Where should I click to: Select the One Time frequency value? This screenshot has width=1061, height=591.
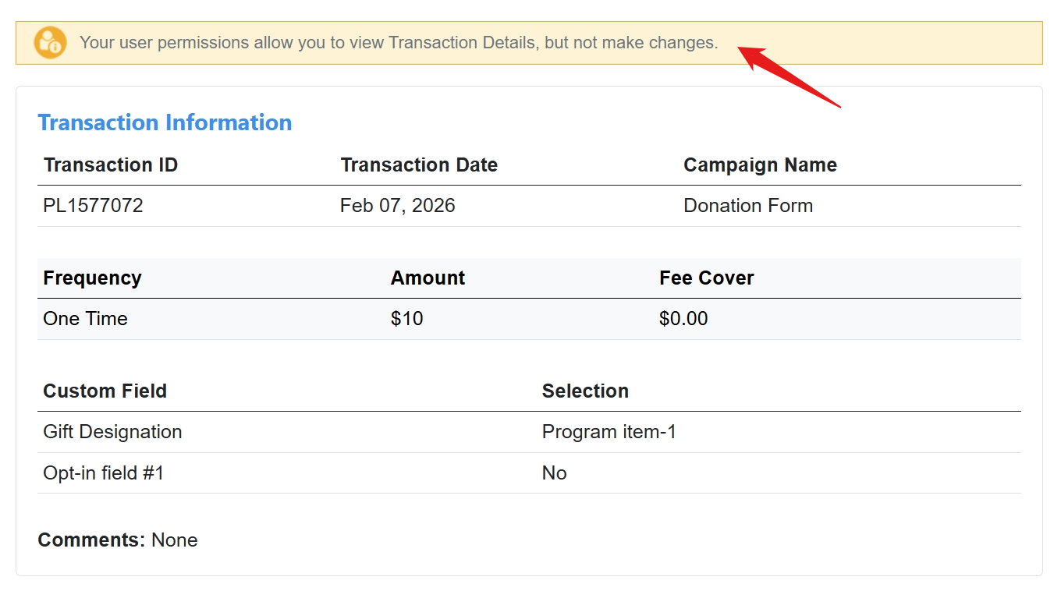coord(86,319)
